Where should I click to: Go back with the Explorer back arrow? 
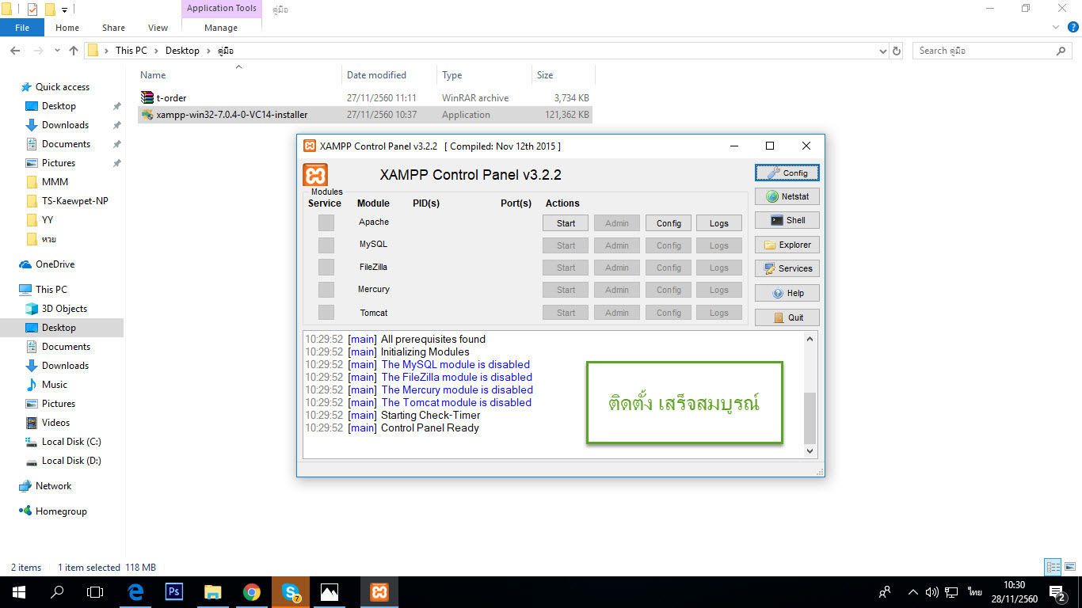pos(15,51)
